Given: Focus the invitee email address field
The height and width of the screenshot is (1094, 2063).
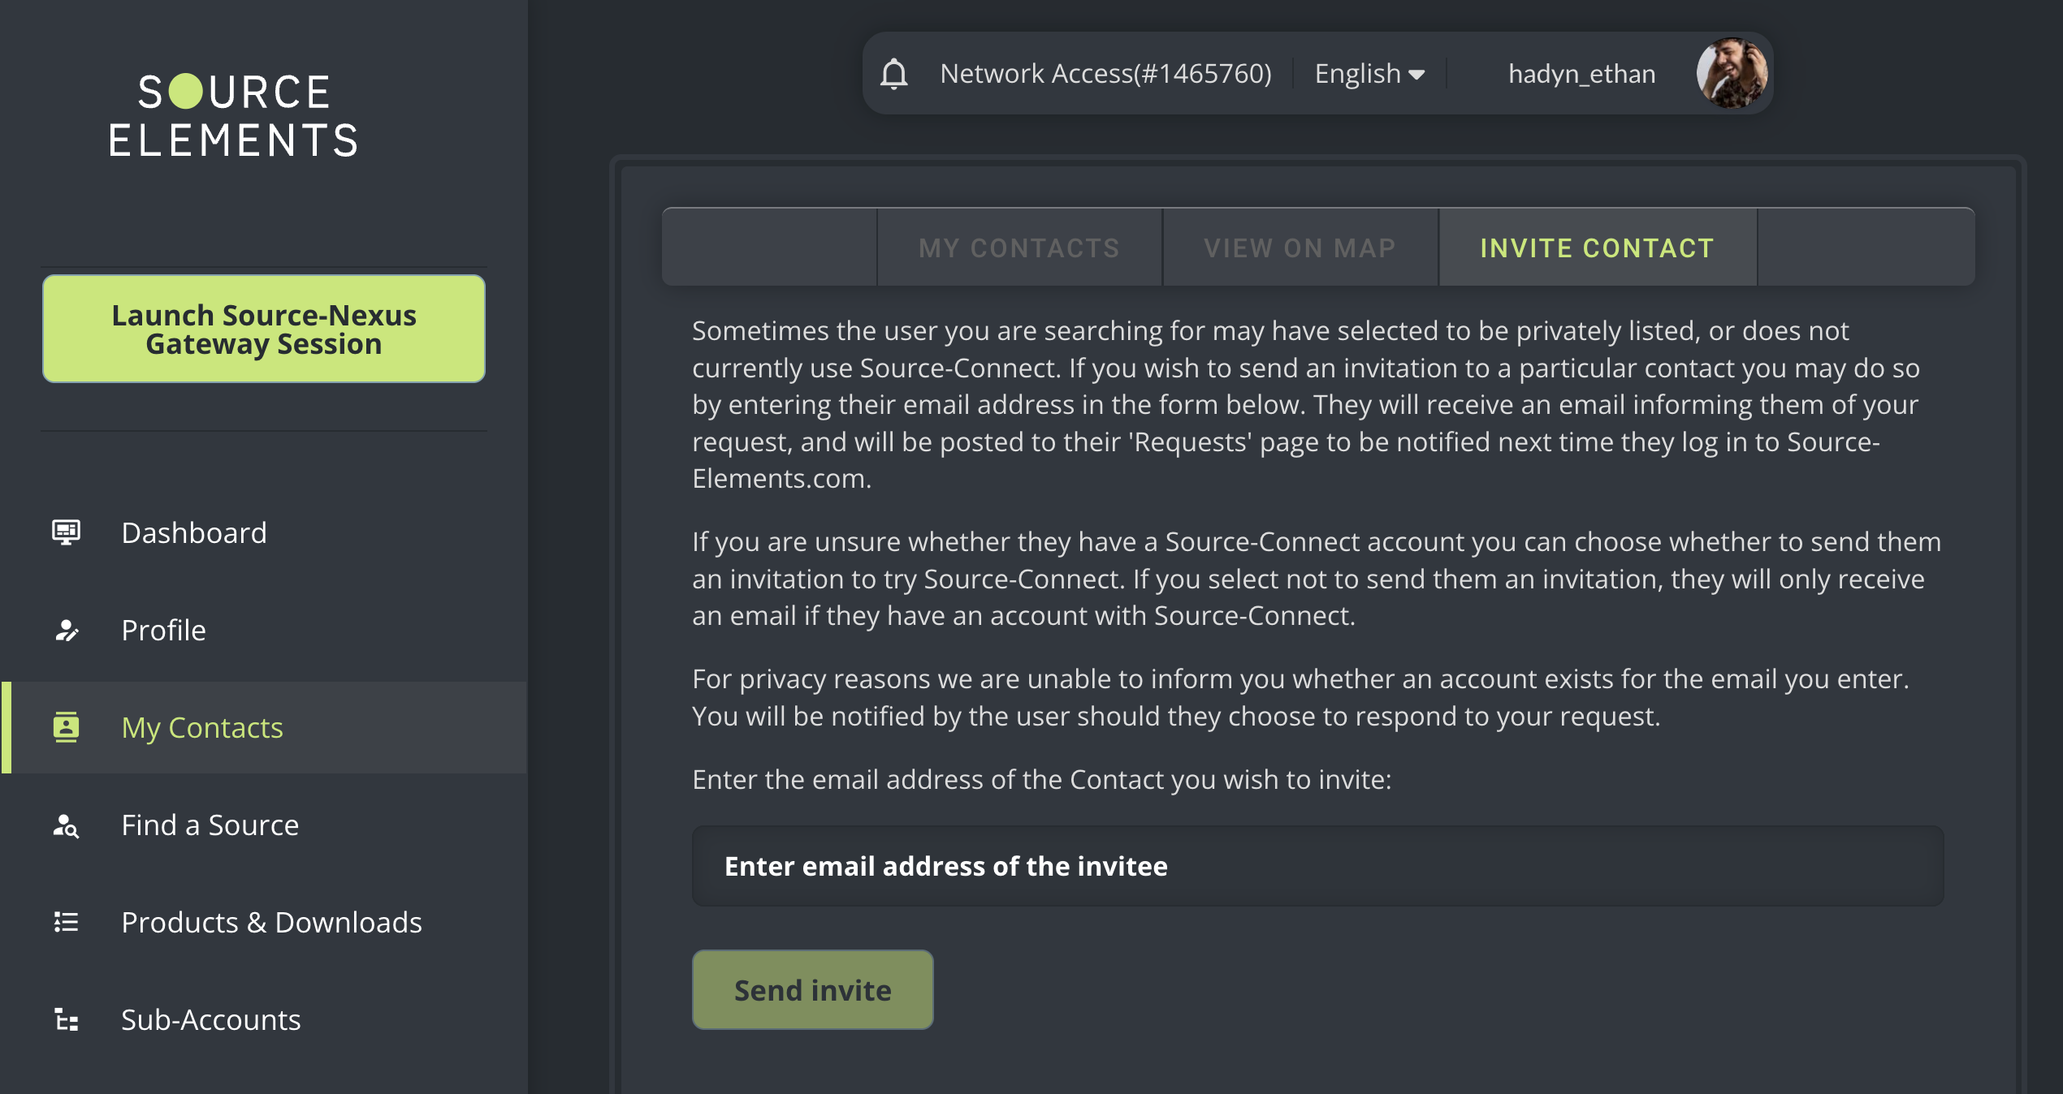Looking at the screenshot, I should [x=1317, y=866].
